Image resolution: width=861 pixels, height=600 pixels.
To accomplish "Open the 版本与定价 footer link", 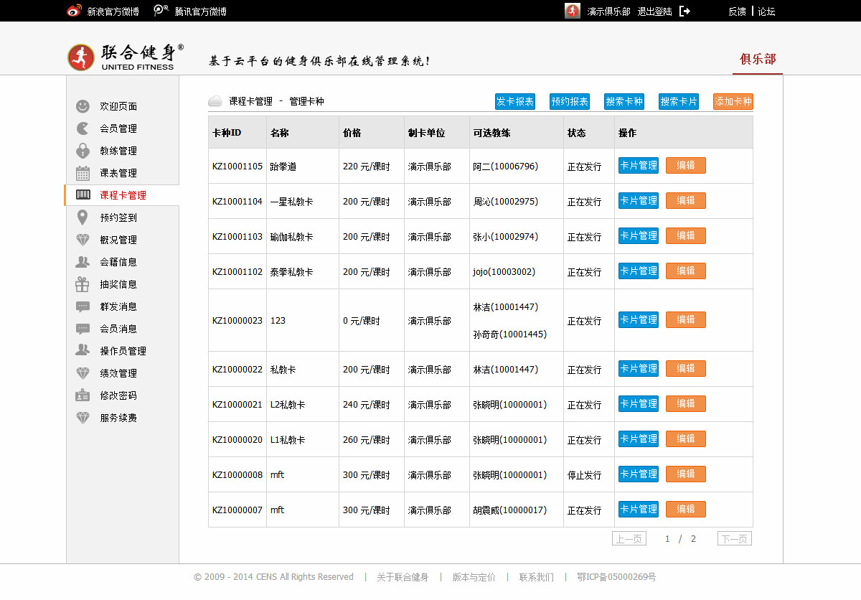I will click(474, 577).
